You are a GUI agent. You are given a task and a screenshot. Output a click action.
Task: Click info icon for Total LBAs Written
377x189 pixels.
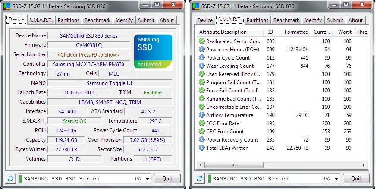(202, 148)
